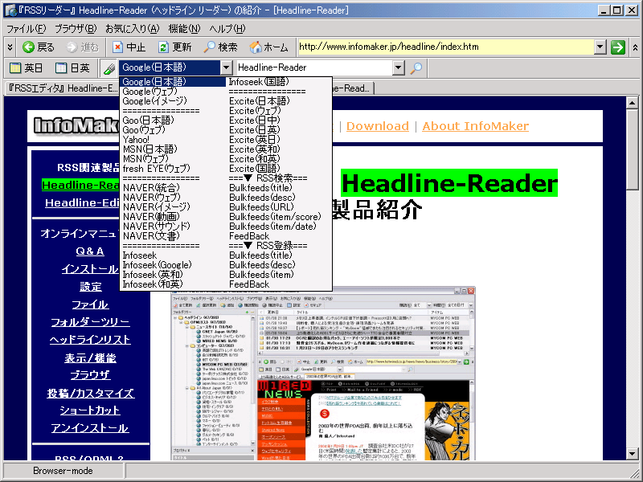Click in the URL address field
The image size is (643, 482).
[x=446, y=47]
